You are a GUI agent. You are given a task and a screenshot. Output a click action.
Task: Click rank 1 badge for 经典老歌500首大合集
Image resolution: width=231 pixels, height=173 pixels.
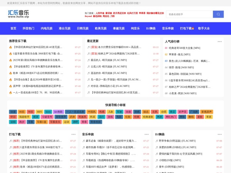click(166, 48)
